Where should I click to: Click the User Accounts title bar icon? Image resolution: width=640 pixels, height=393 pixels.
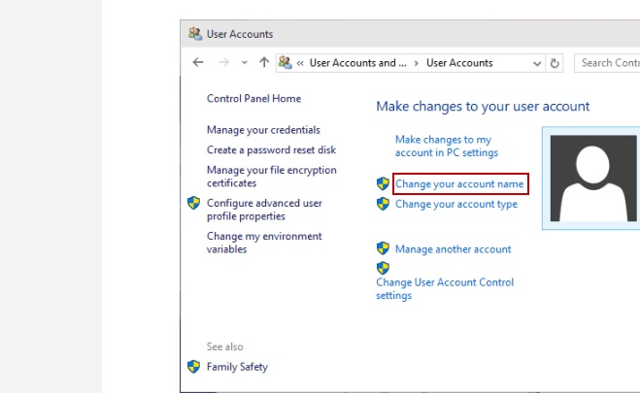click(x=195, y=34)
